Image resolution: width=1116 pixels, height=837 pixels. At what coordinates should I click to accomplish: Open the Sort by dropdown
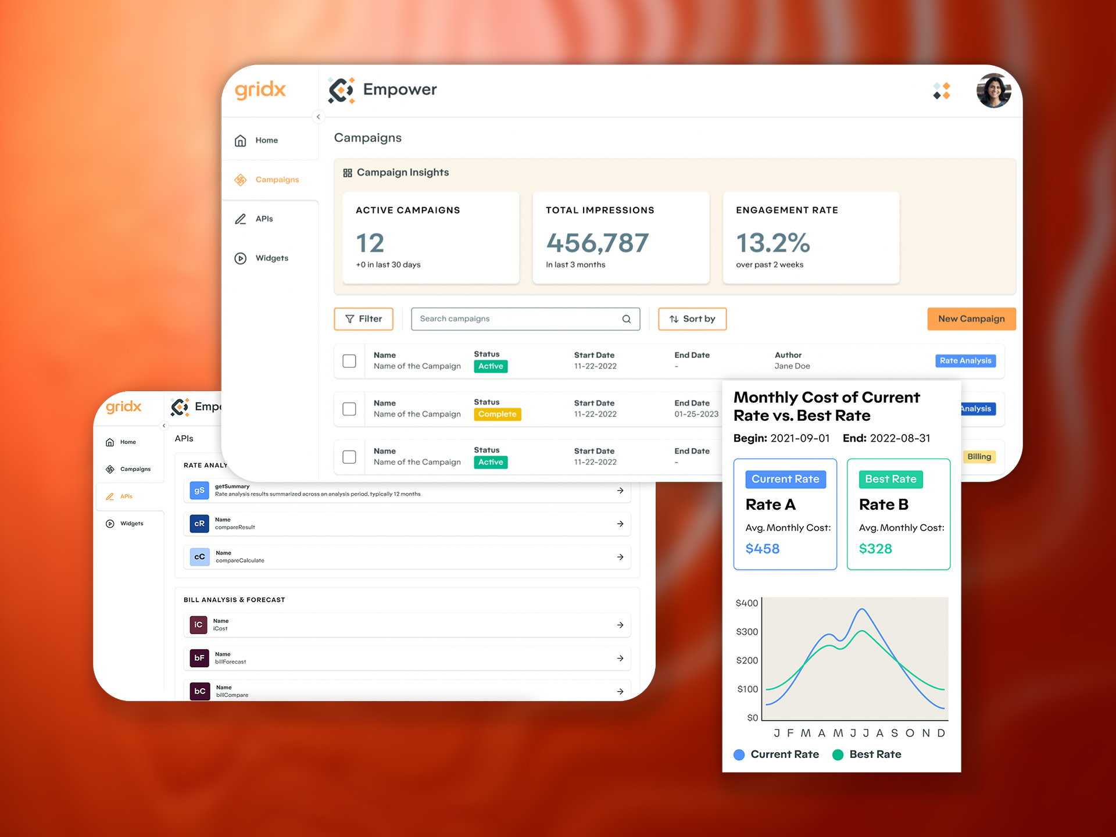click(692, 319)
